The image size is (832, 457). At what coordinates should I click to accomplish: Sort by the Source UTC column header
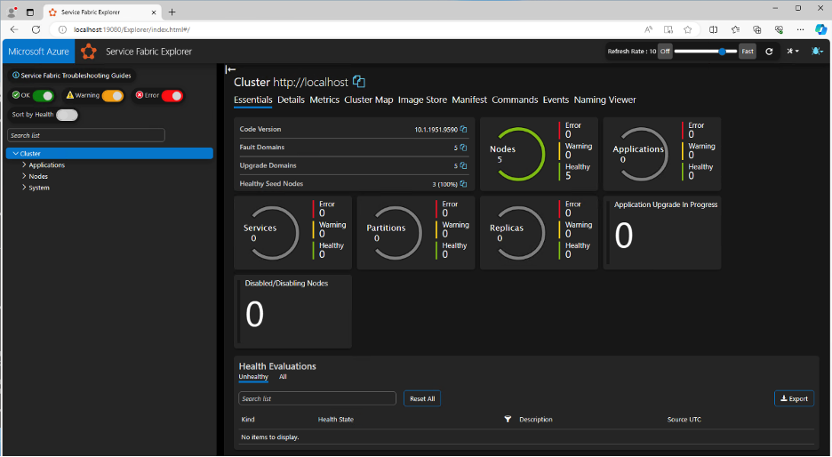pos(684,420)
